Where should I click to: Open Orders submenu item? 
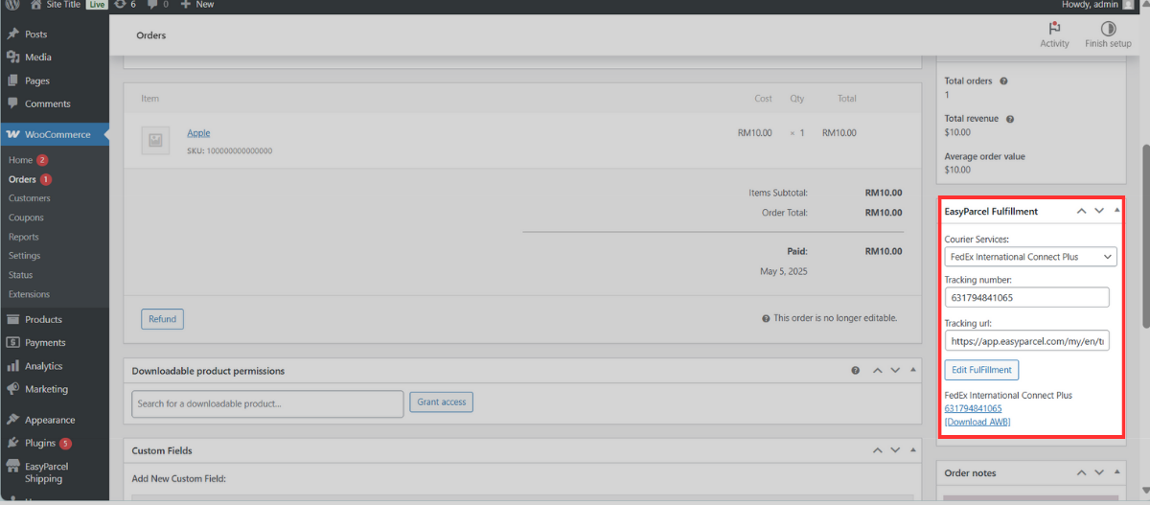(x=22, y=179)
